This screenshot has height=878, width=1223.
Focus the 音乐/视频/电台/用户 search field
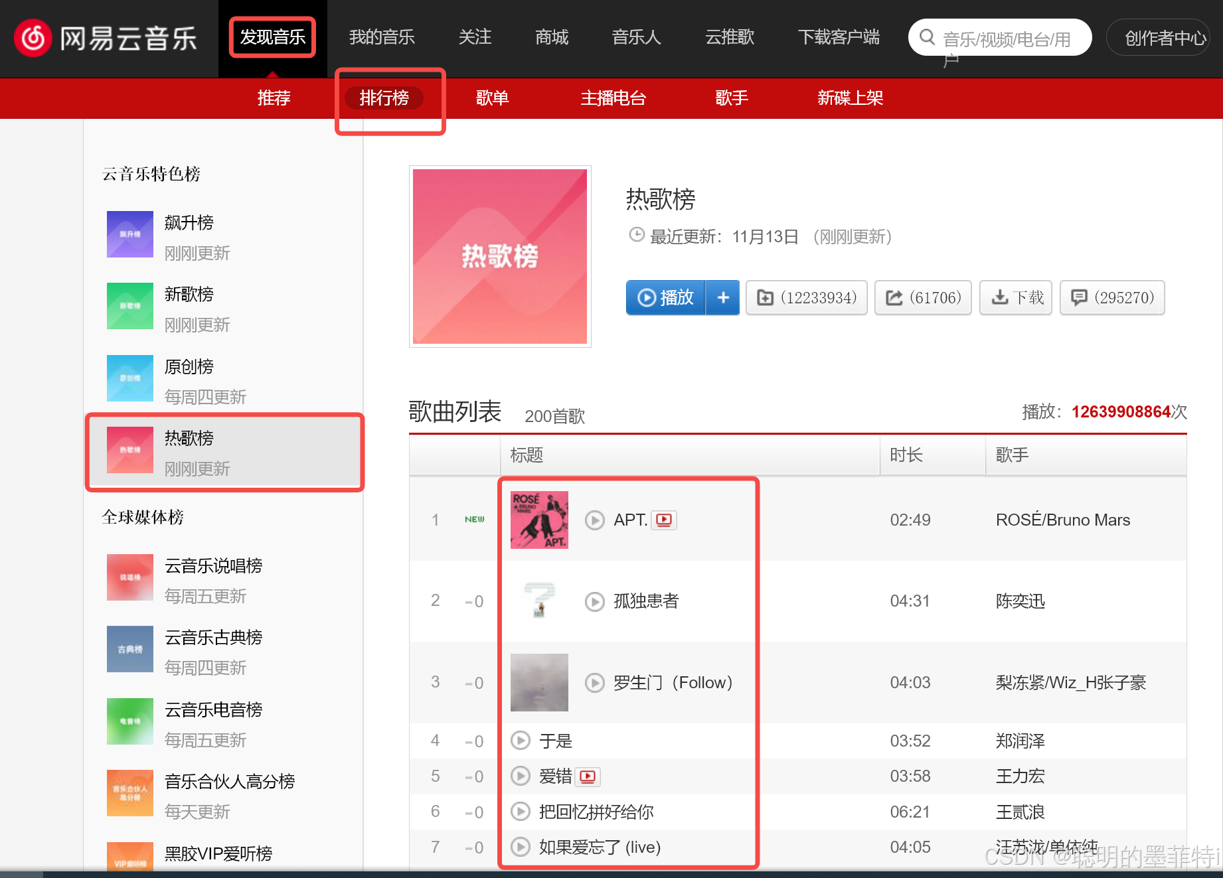tap(999, 37)
